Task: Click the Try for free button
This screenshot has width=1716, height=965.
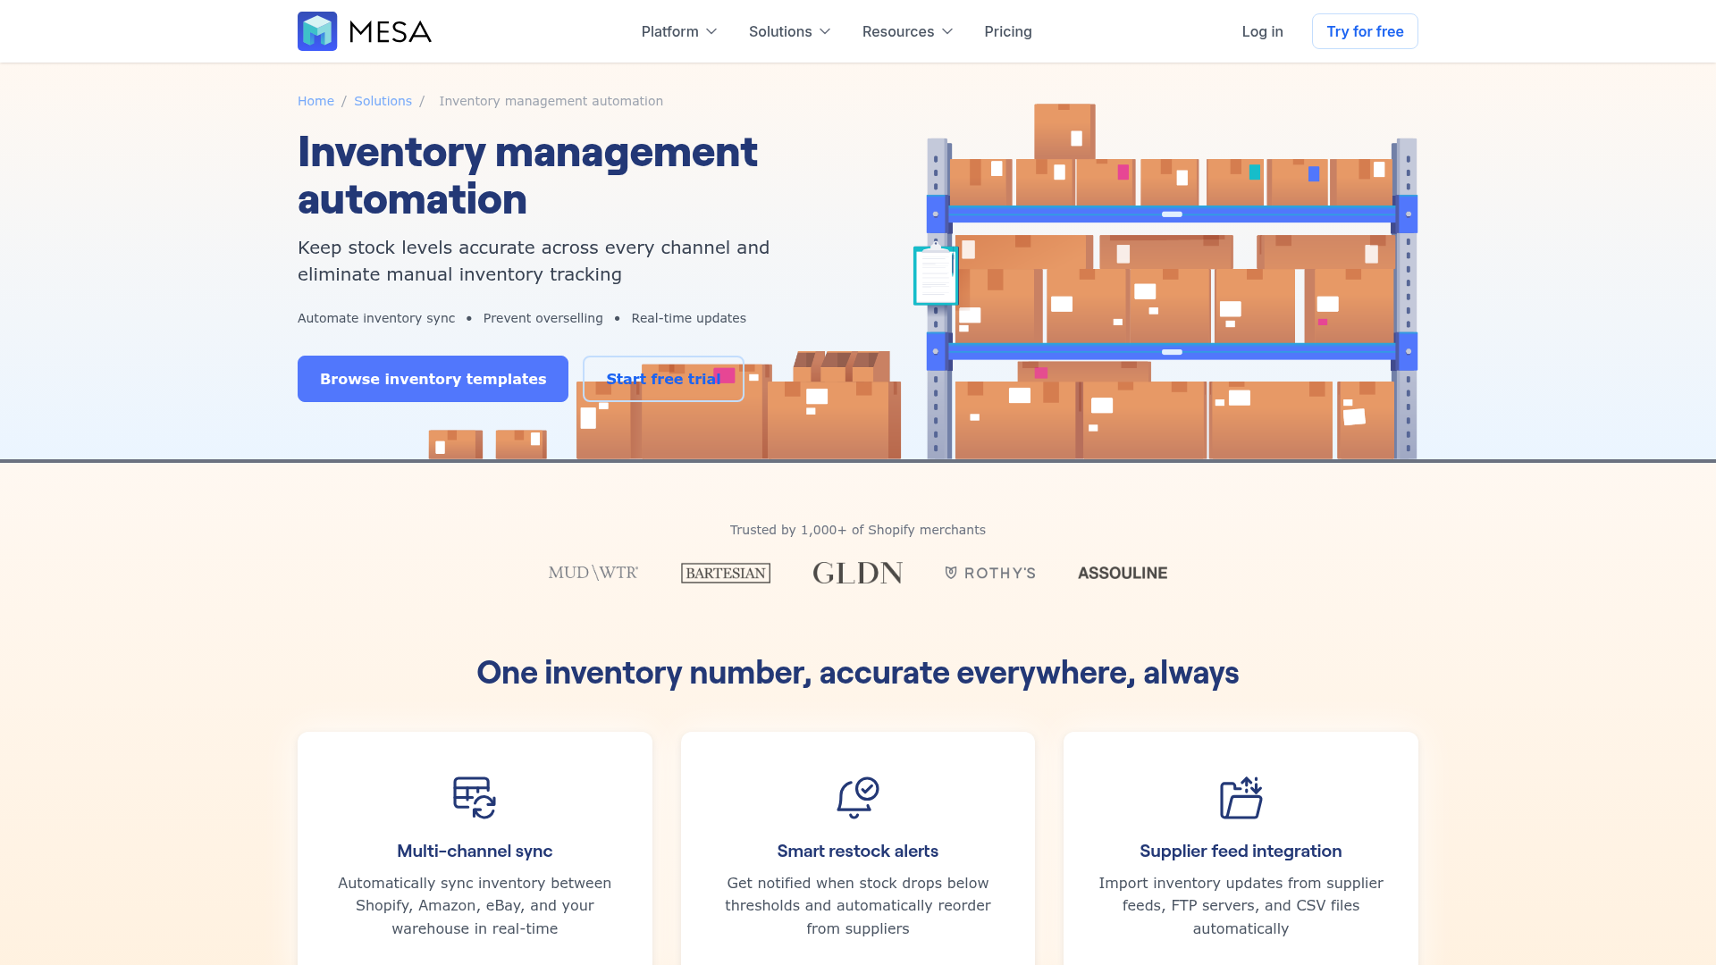Action: pyautogui.click(x=1365, y=31)
